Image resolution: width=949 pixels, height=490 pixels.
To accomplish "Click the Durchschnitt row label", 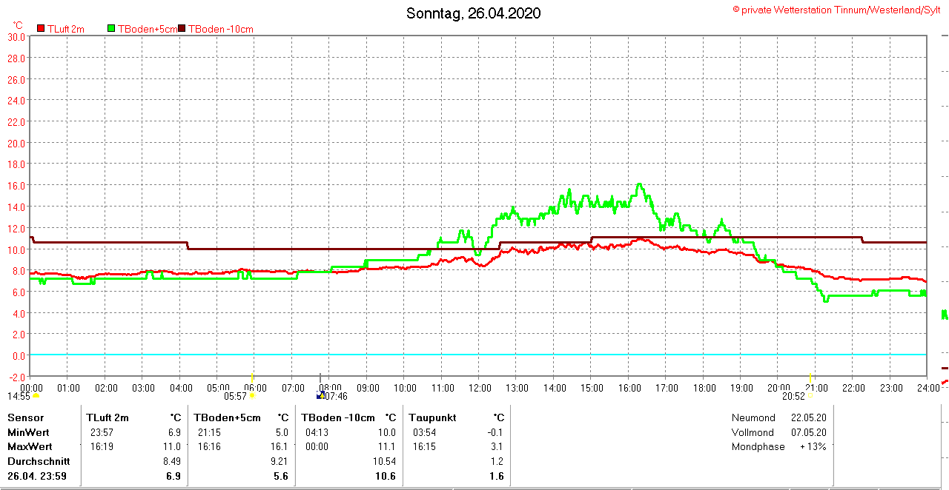I will (x=39, y=461).
